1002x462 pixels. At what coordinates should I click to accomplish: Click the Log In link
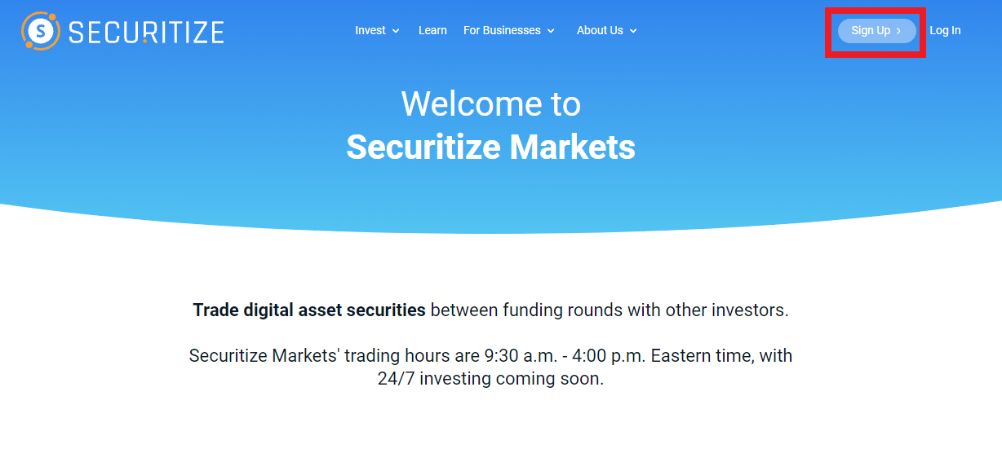(945, 30)
